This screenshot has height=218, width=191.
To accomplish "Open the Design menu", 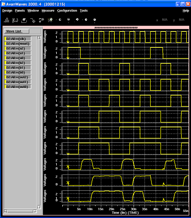I will point(7,11).
